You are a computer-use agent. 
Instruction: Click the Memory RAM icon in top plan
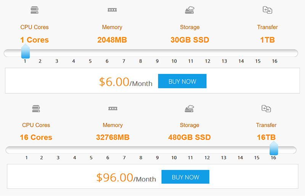tap(112, 10)
